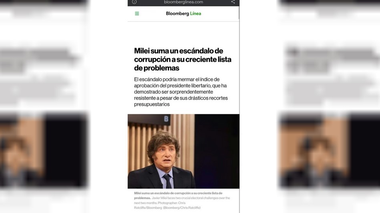Click the '(Bloomberg/Chris Ratcliffe)' caption ending
The image size is (380, 213).
(x=182, y=208)
